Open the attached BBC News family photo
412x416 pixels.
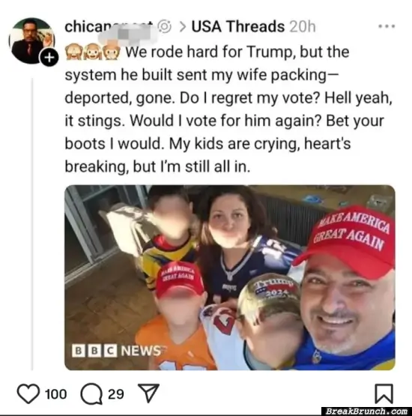pyautogui.click(x=230, y=277)
